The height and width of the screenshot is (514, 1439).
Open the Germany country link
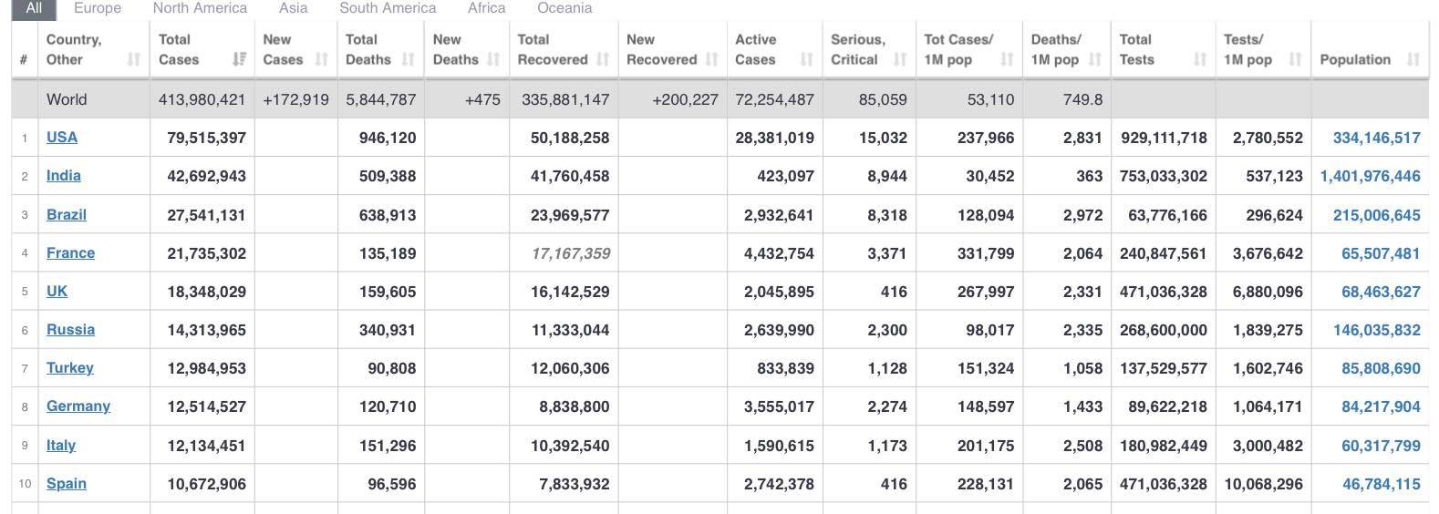tap(78, 406)
